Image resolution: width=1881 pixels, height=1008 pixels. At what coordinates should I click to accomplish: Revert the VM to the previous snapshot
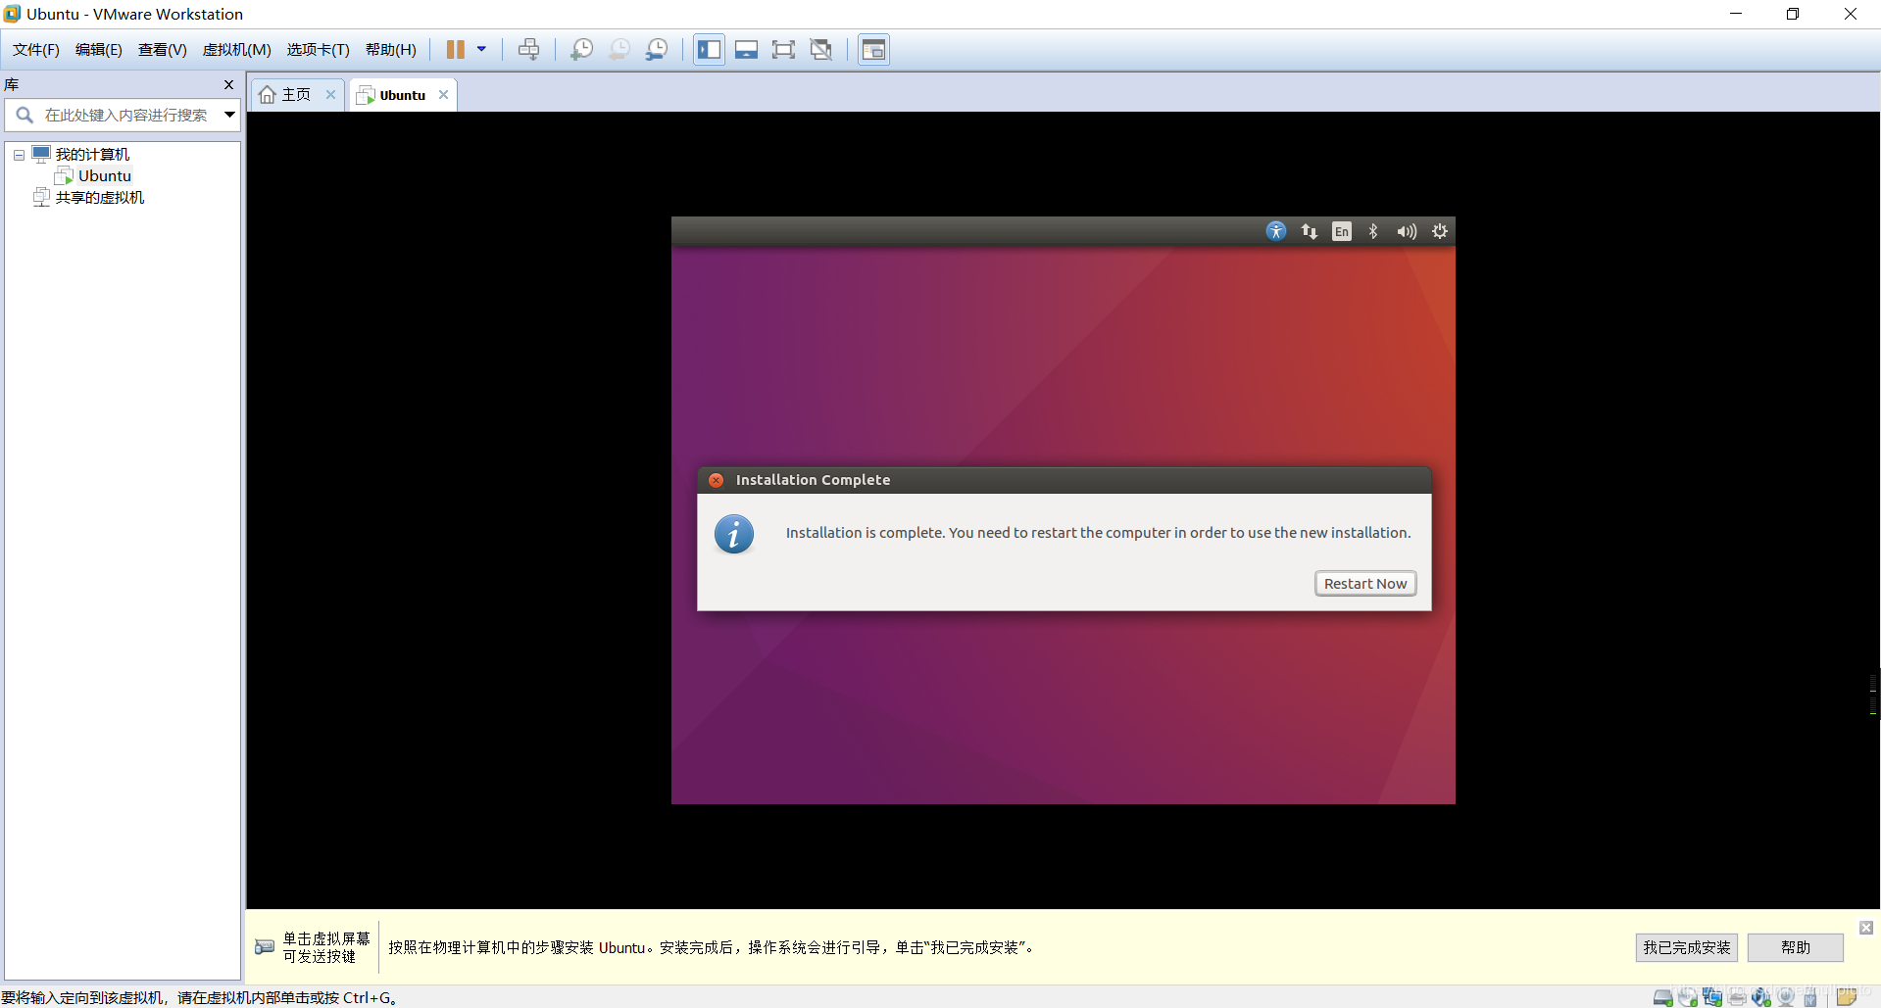(x=619, y=49)
